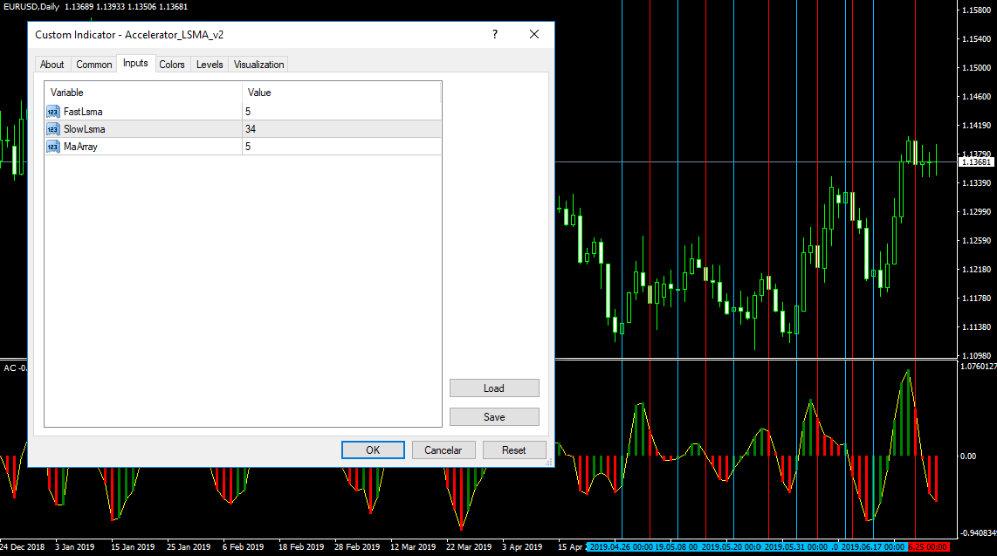The image size is (997, 556).
Task: Select the SlowLsma variable name
Action: click(84, 129)
